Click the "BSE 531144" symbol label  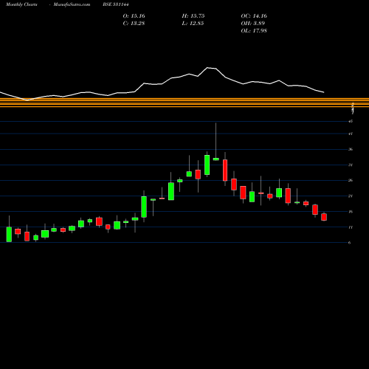[x=116, y=4]
